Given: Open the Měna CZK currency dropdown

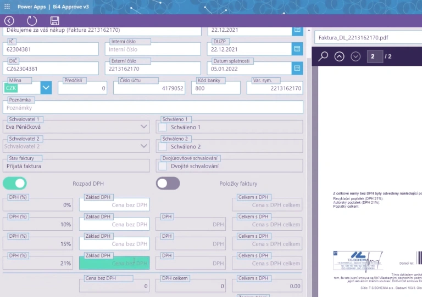Looking at the screenshot, I should click(46, 88).
